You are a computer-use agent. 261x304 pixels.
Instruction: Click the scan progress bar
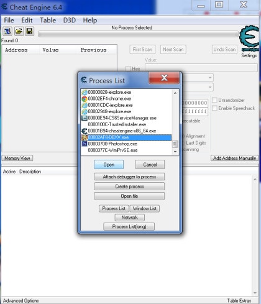click(x=138, y=34)
